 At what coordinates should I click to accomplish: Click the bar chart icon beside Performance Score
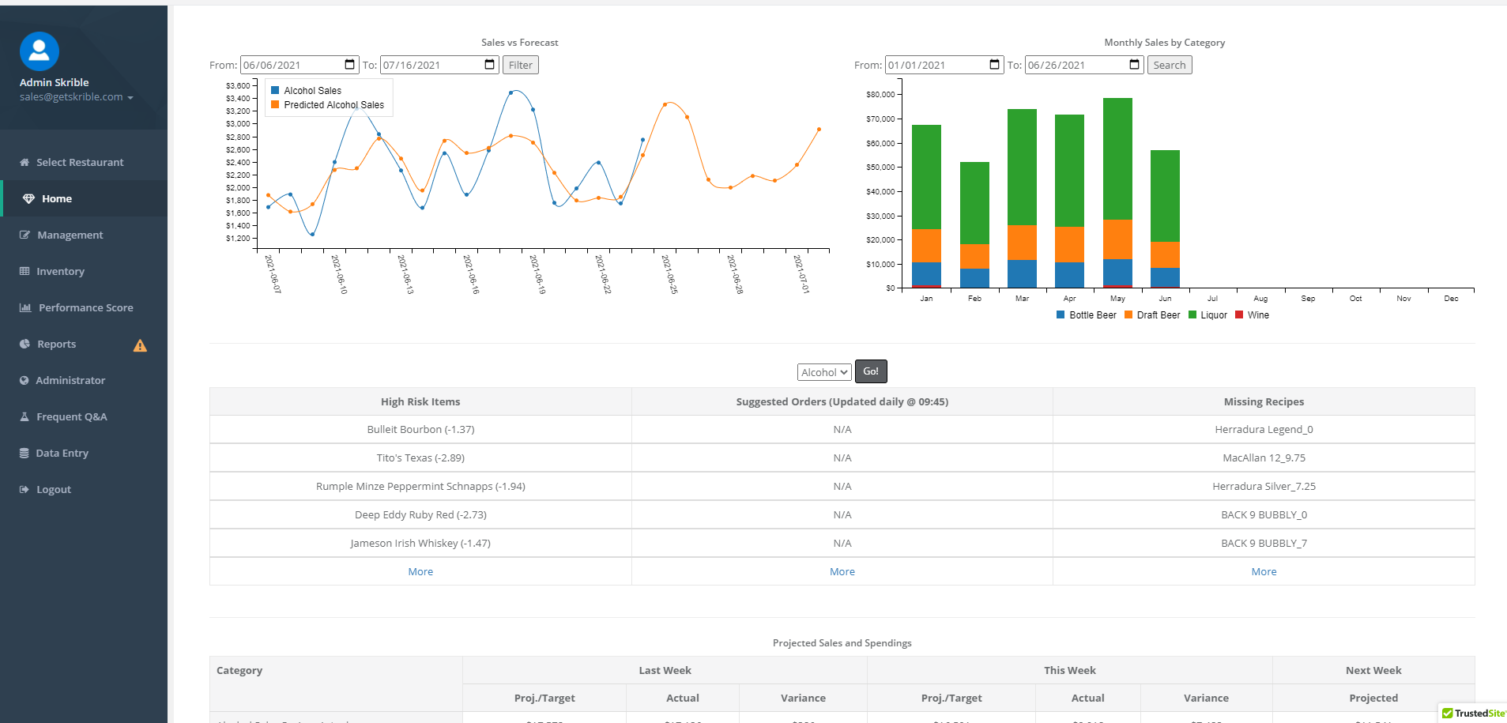pos(25,307)
